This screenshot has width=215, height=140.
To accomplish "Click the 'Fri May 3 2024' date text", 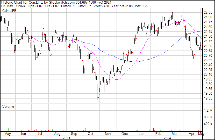I will 13,6.
